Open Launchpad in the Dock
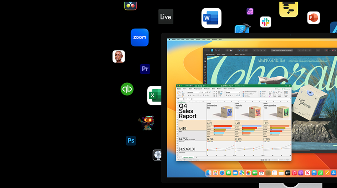The image size is (337, 188). pos(215,173)
